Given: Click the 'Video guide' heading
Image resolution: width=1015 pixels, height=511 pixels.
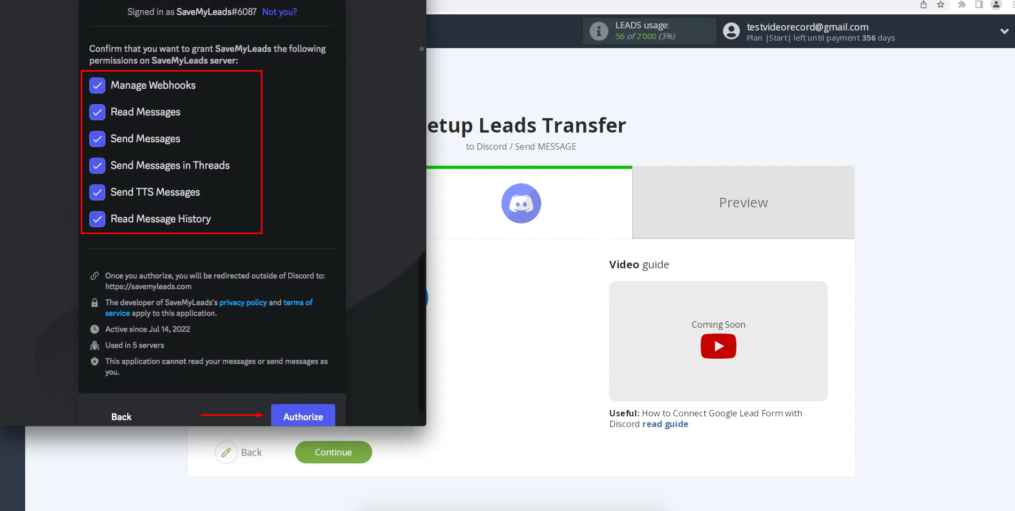Looking at the screenshot, I should 639,265.
